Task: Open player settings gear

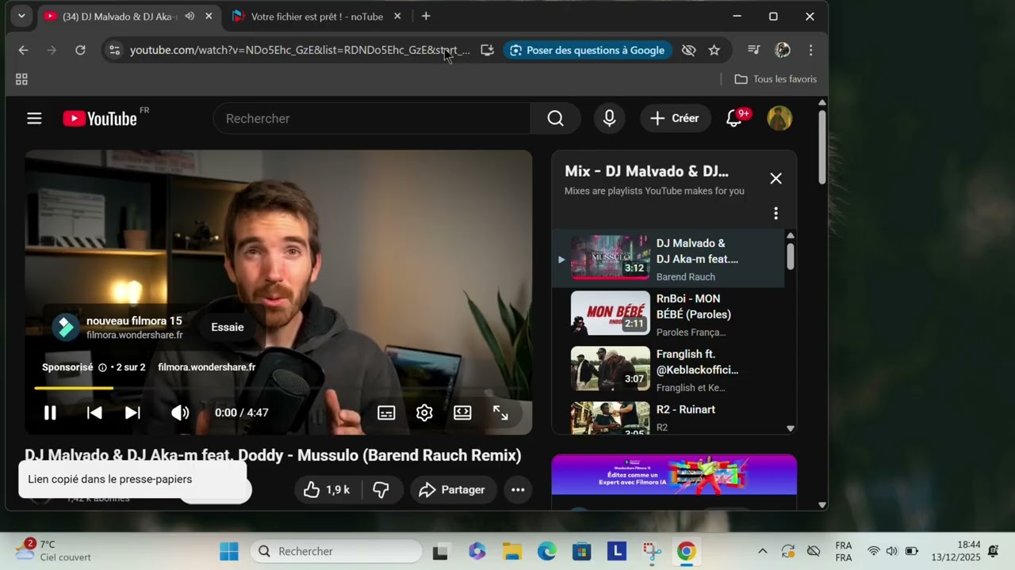Action: tap(424, 412)
